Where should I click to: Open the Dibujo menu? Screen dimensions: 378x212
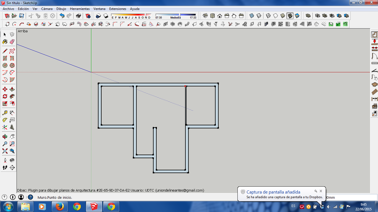coord(61,9)
